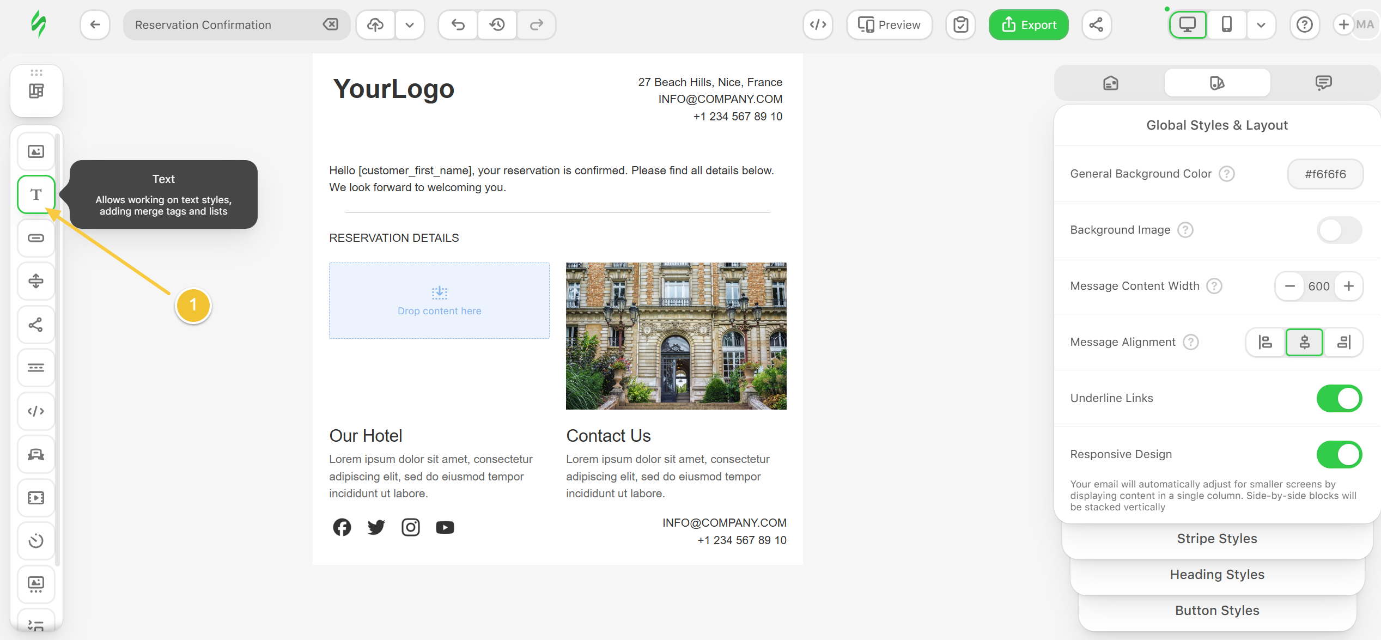Click the Facebook icon in the email
Image resolution: width=1381 pixels, height=640 pixels.
[x=342, y=527]
